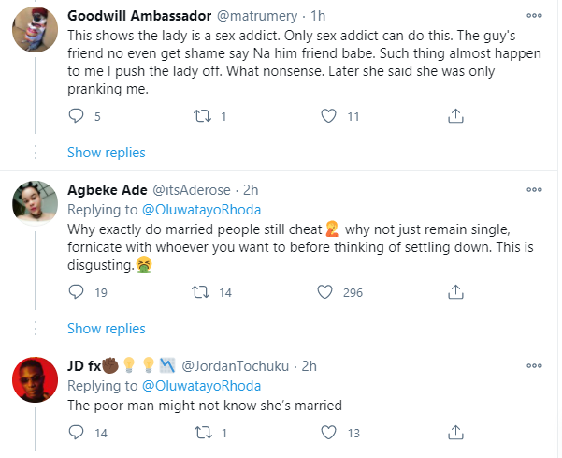Open more options on Agbeke Ade's tweet
The height and width of the screenshot is (458, 562).
(x=534, y=190)
